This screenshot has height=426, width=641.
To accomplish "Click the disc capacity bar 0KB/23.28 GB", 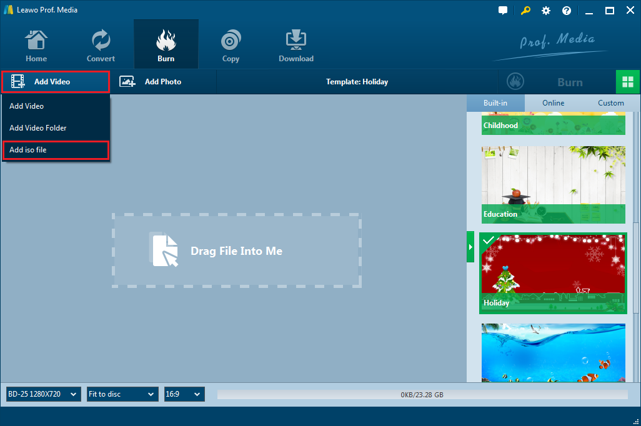I will pyautogui.click(x=422, y=395).
